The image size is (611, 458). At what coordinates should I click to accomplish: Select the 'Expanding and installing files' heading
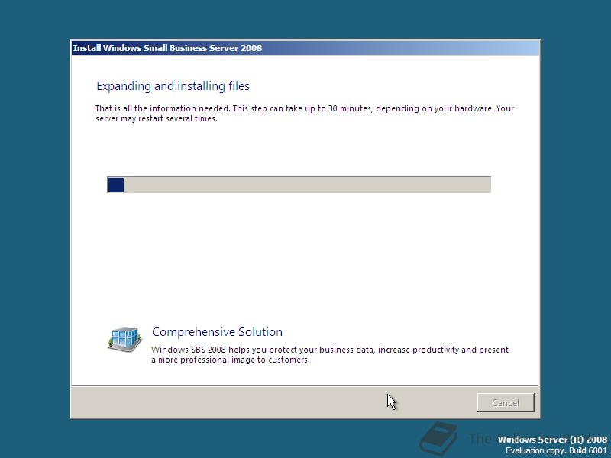point(173,86)
